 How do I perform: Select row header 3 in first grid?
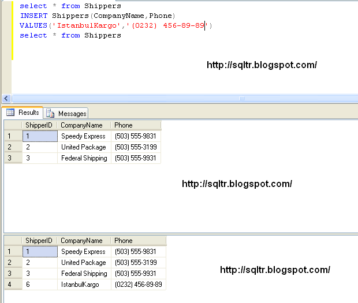pos(13,158)
